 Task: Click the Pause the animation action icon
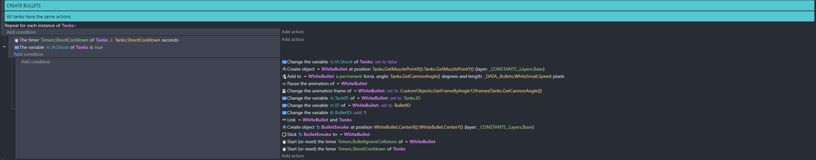coord(284,84)
